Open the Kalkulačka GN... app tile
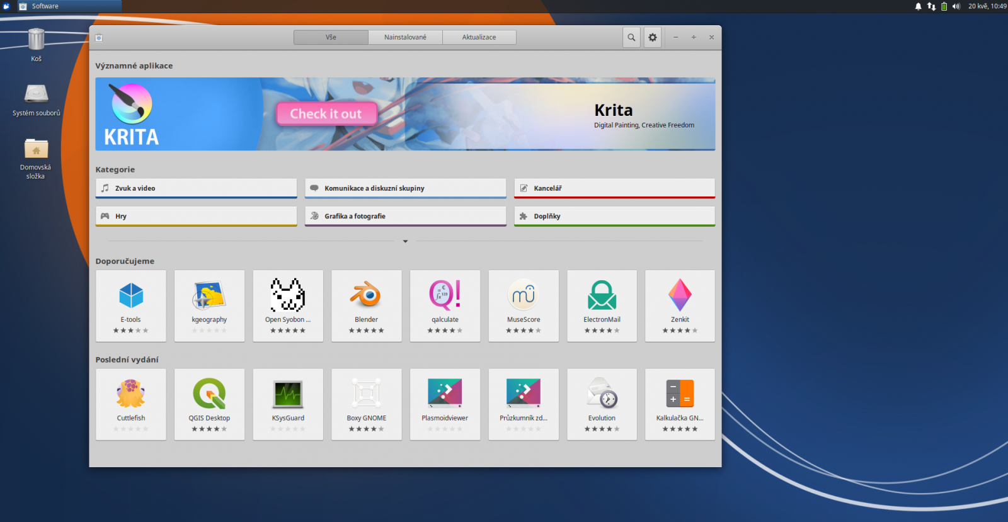 click(x=680, y=404)
